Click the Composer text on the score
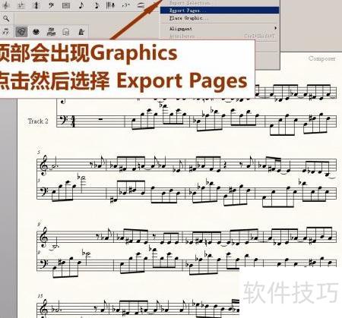Screen dimensions: 342x318 coord(321,58)
